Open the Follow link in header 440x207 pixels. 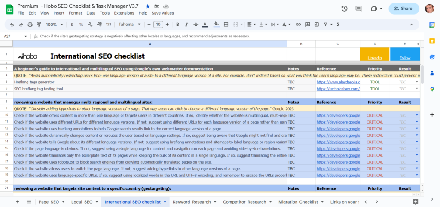point(405,58)
